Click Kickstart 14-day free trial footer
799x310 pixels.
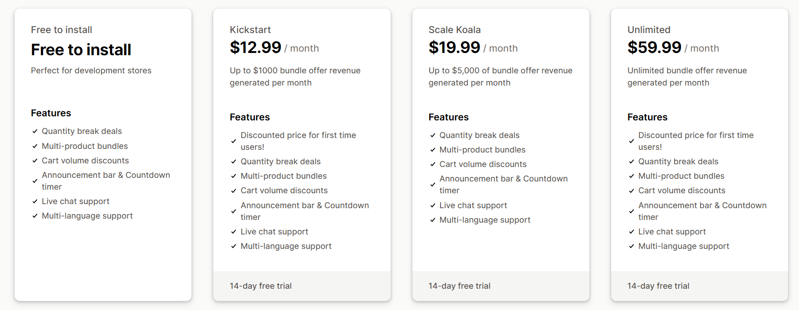(302, 286)
